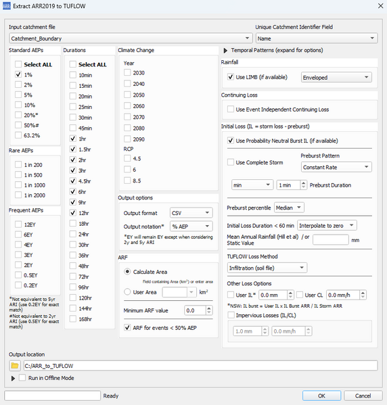This screenshot has width=387, height=405.
Task: Check the 12EY Frequent AEP box
Action: [18, 224]
